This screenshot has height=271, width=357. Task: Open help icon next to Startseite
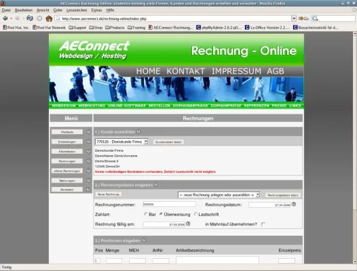(89, 132)
